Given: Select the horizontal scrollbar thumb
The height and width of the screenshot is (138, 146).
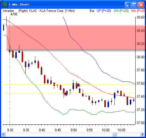Looking at the screenshot, I should point(114,134).
